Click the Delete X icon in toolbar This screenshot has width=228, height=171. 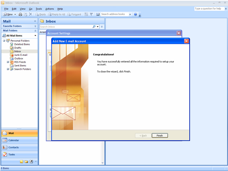tap(30, 14)
